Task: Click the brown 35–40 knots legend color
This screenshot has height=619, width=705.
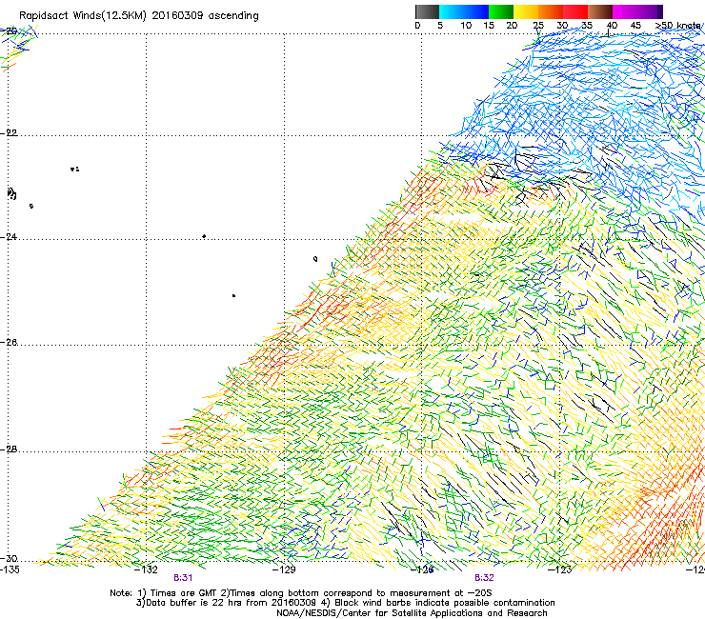Action: pos(600,11)
